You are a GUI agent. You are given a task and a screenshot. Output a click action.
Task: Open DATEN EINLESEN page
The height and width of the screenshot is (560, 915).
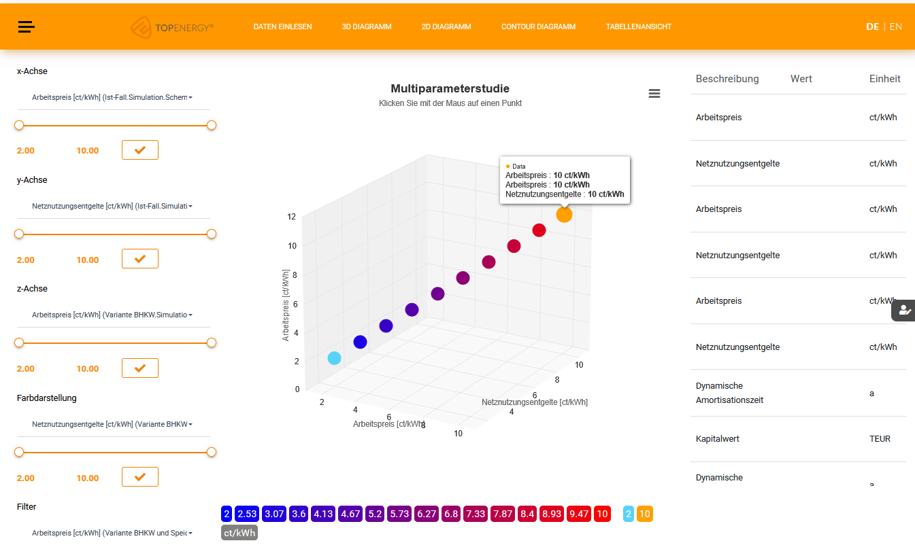point(282,27)
